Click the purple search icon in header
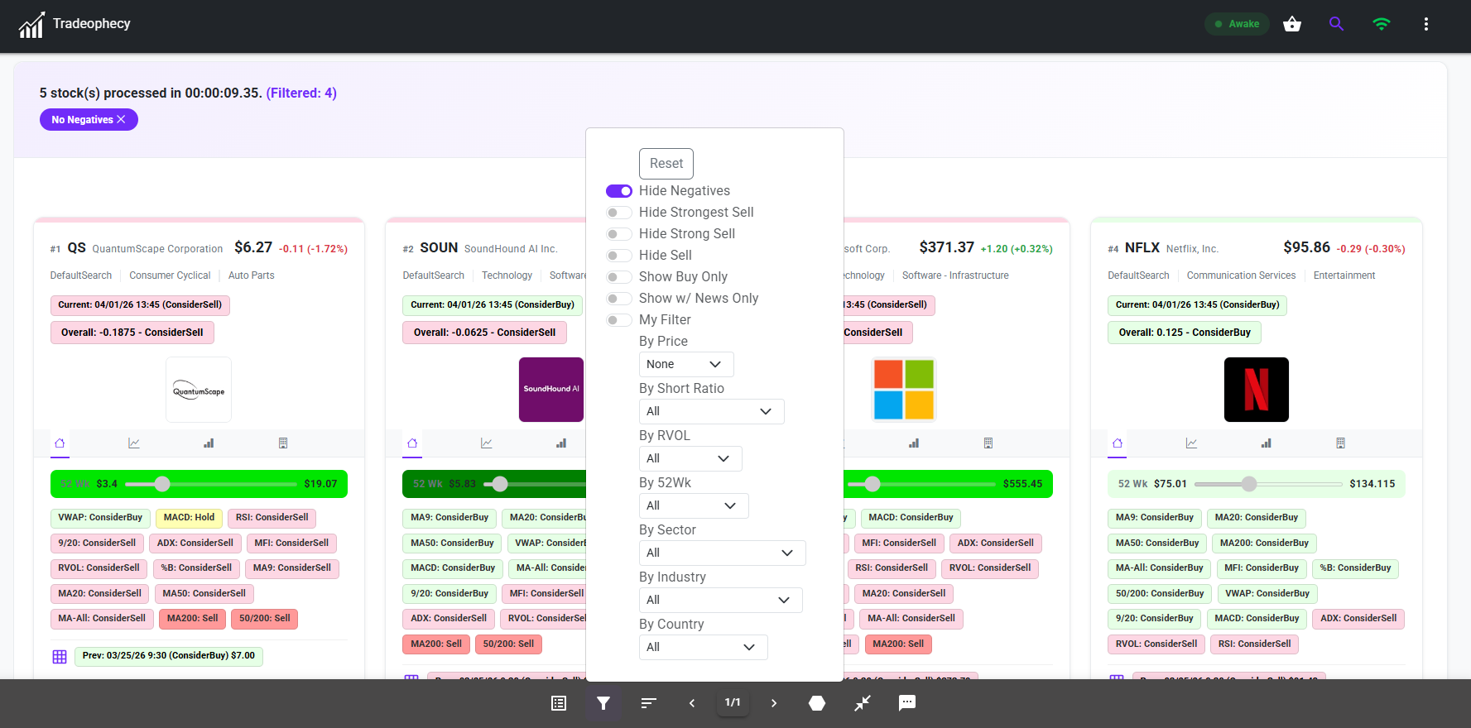 (1336, 24)
